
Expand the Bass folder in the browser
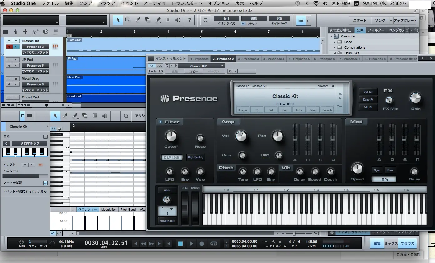pos(334,42)
